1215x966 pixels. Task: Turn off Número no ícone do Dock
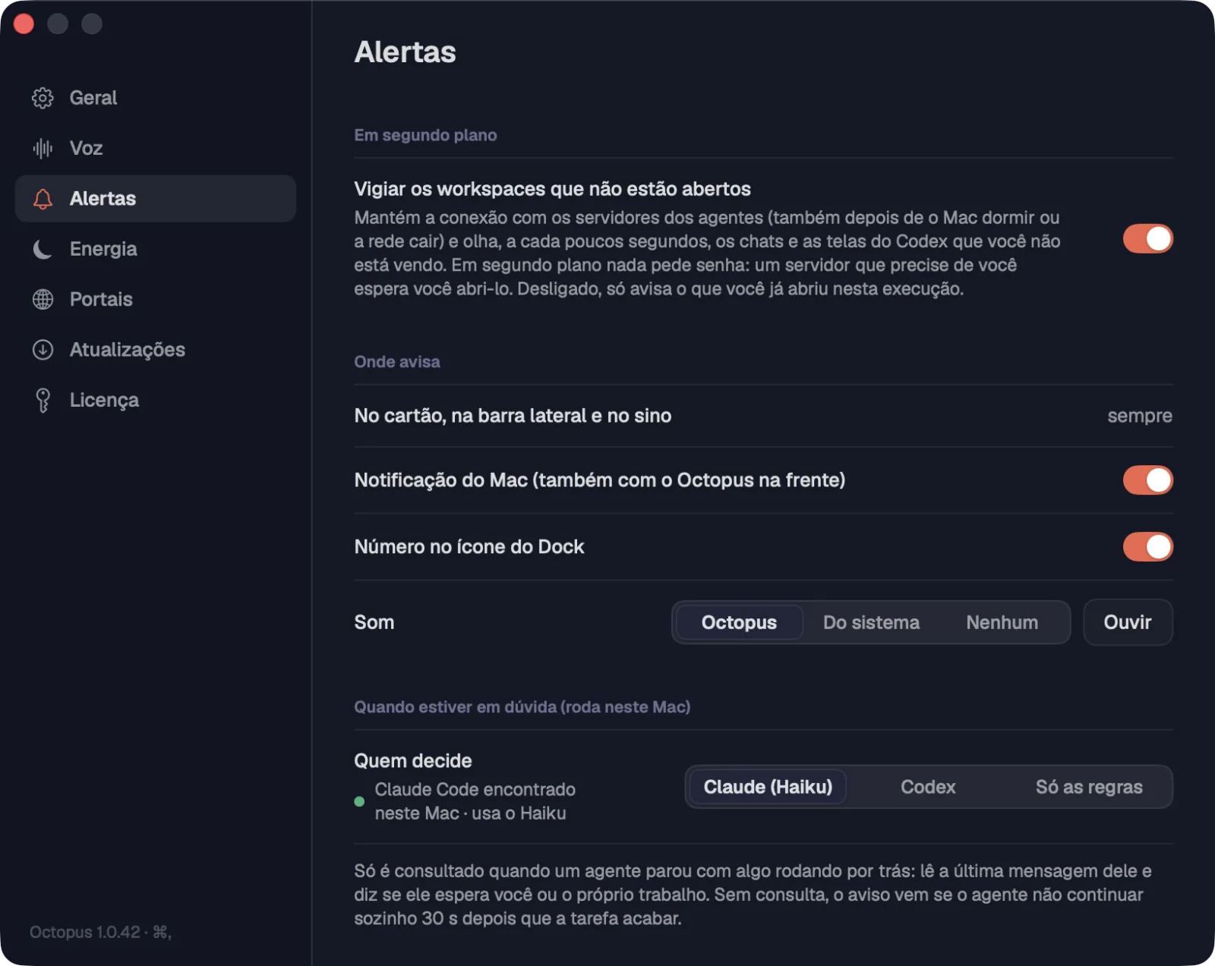(1147, 547)
